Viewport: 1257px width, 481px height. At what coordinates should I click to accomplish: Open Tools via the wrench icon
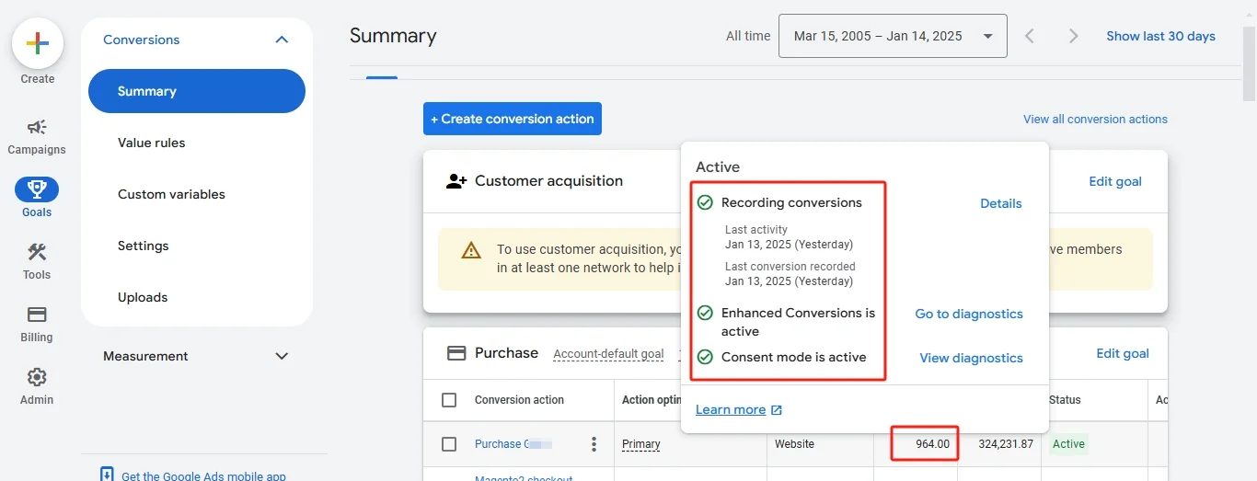click(37, 252)
